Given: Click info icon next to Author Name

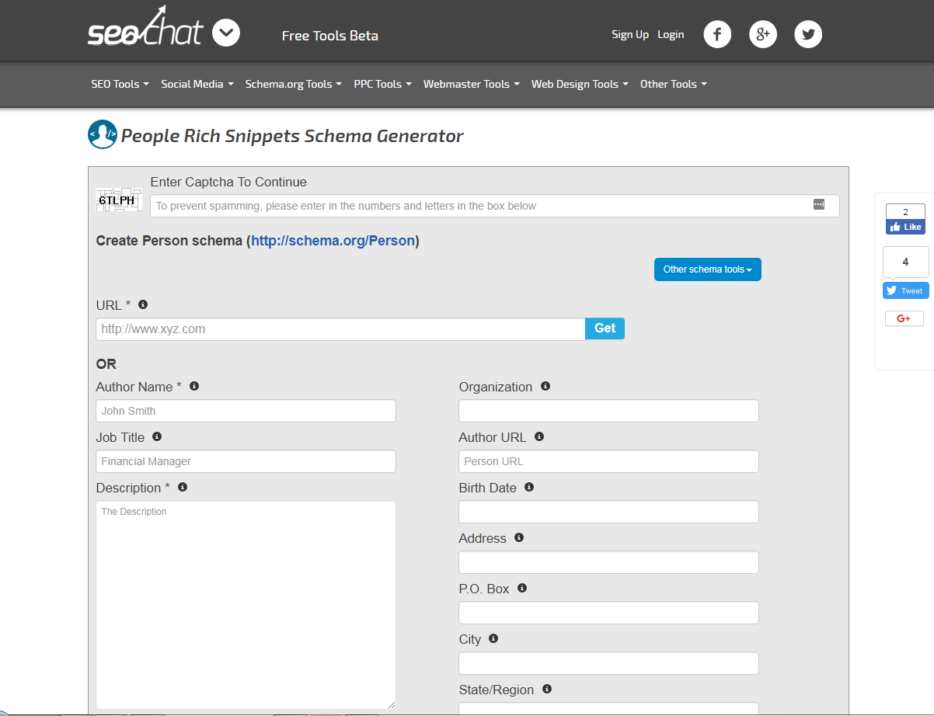Looking at the screenshot, I should pos(194,386).
